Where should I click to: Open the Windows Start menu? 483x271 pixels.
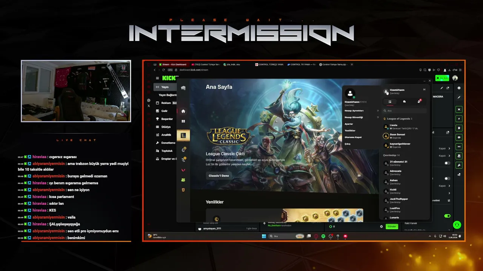click(264, 236)
